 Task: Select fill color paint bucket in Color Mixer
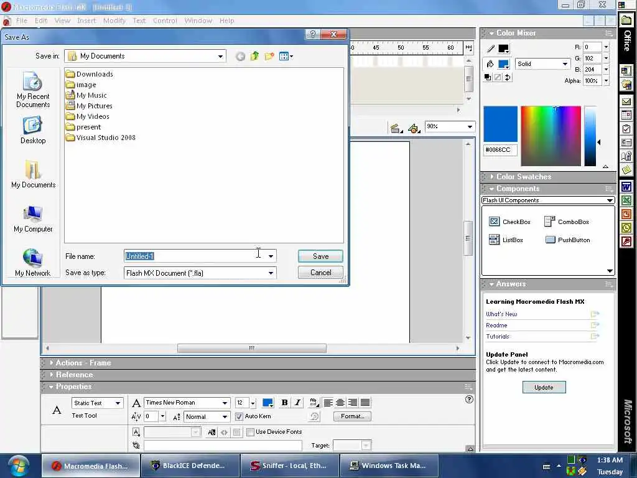(490, 64)
